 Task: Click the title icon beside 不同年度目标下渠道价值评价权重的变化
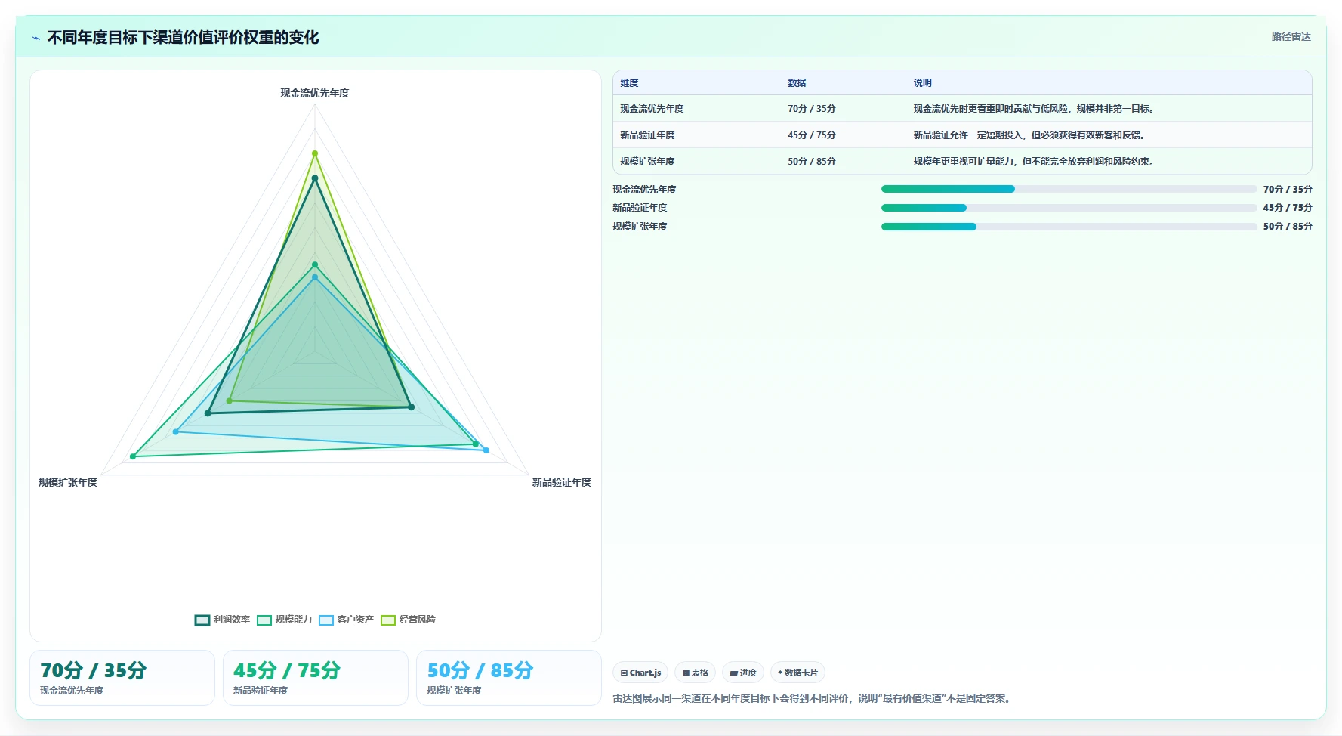point(35,38)
